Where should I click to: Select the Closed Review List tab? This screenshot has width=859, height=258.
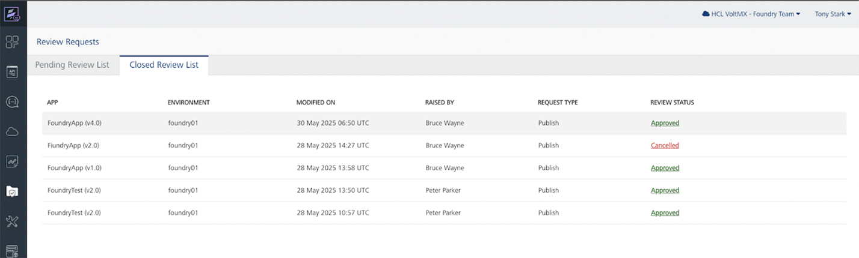click(x=164, y=65)
